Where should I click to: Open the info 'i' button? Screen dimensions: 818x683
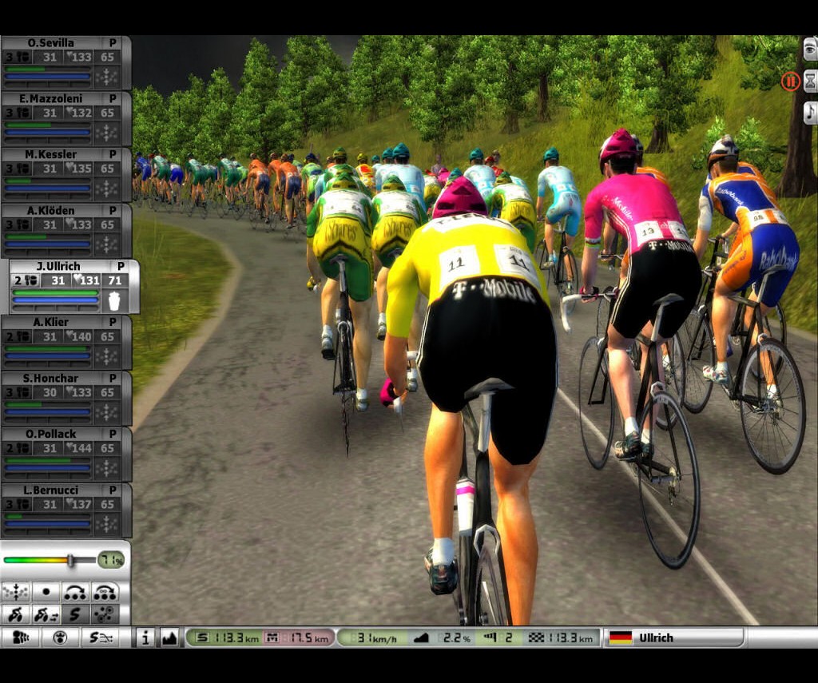(145, 637)
